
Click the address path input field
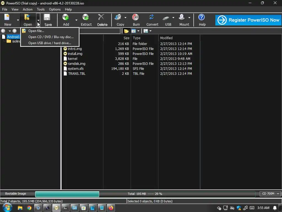pyautogui.click(x=100, y=31)
